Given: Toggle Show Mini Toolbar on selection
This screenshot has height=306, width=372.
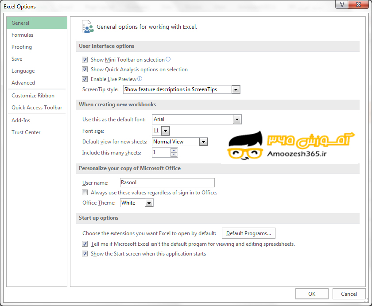Looking at the screenshot, I should click(85, 60).
